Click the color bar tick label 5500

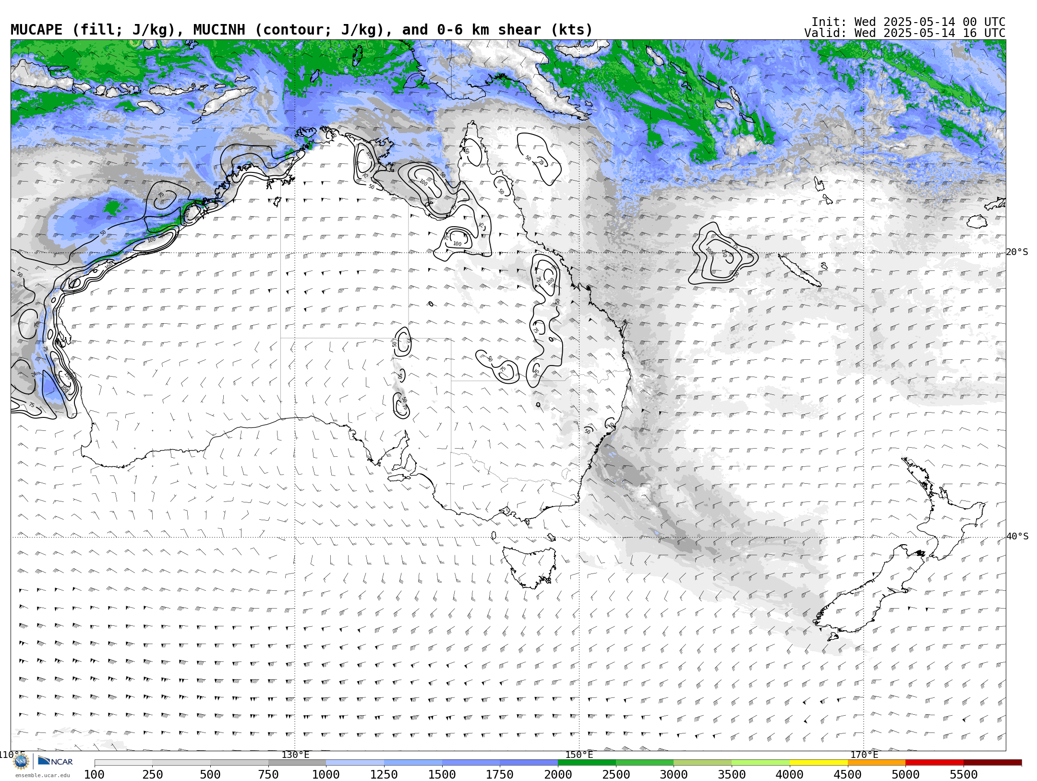click(964, 774)
